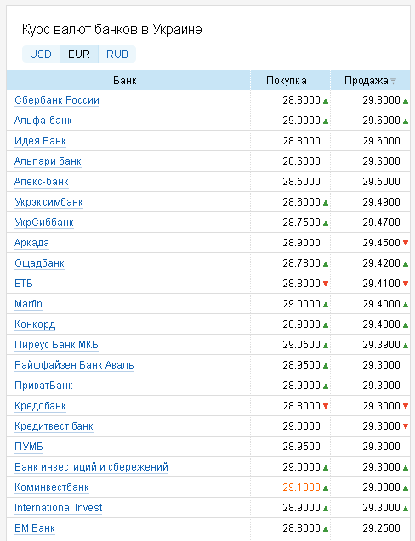Open the International Invest bank link
The image size is (415, 541).
pos(58,508)
